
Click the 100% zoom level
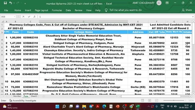pos(191,101)
